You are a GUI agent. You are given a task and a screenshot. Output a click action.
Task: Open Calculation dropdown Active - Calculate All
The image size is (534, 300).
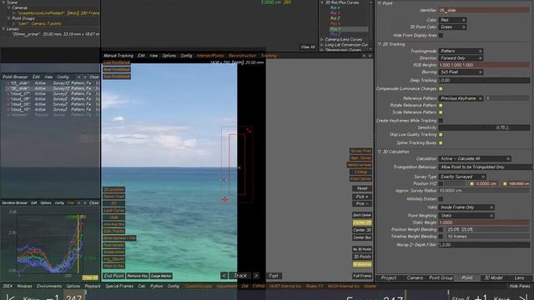tap(475, 159)
